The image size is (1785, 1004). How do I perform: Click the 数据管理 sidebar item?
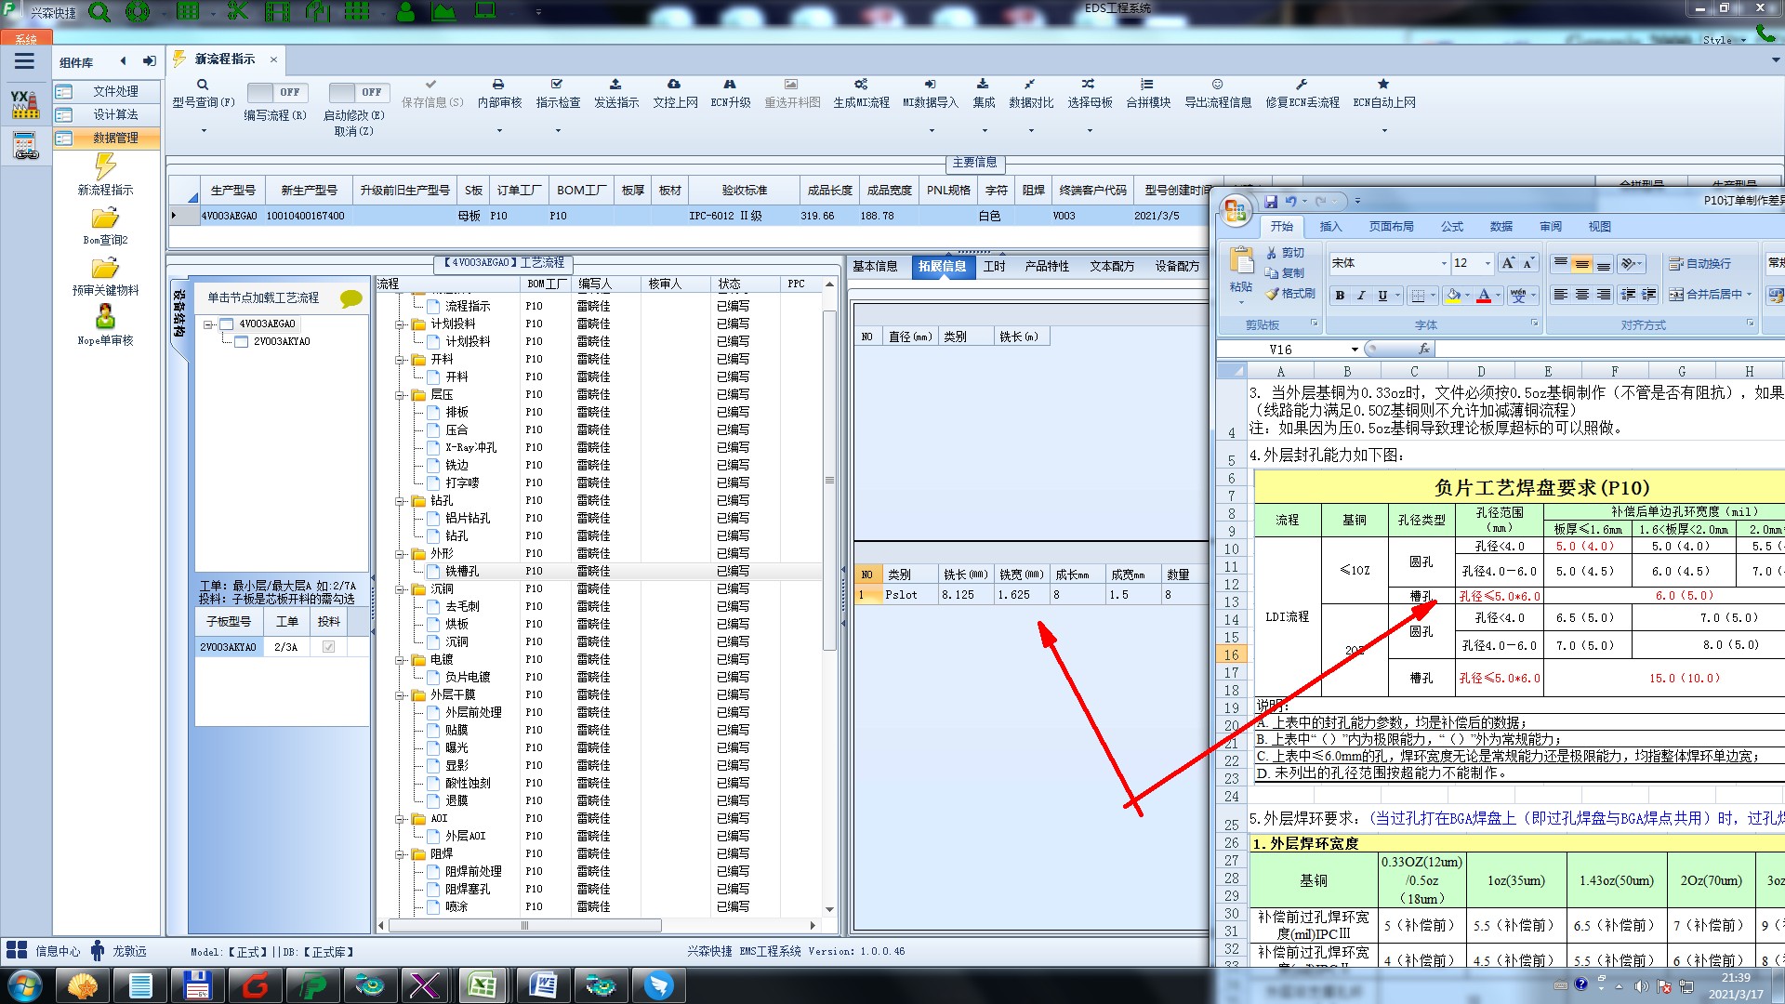coord(115,138)
